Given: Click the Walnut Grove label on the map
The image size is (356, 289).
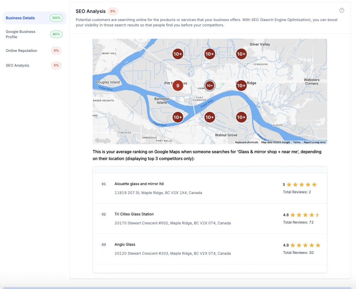Looking at the screenshot, I should 226,135.
